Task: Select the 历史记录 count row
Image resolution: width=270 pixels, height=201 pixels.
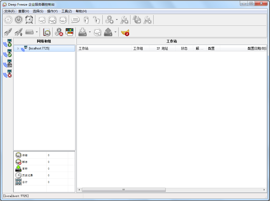Action: coord(44,175)
